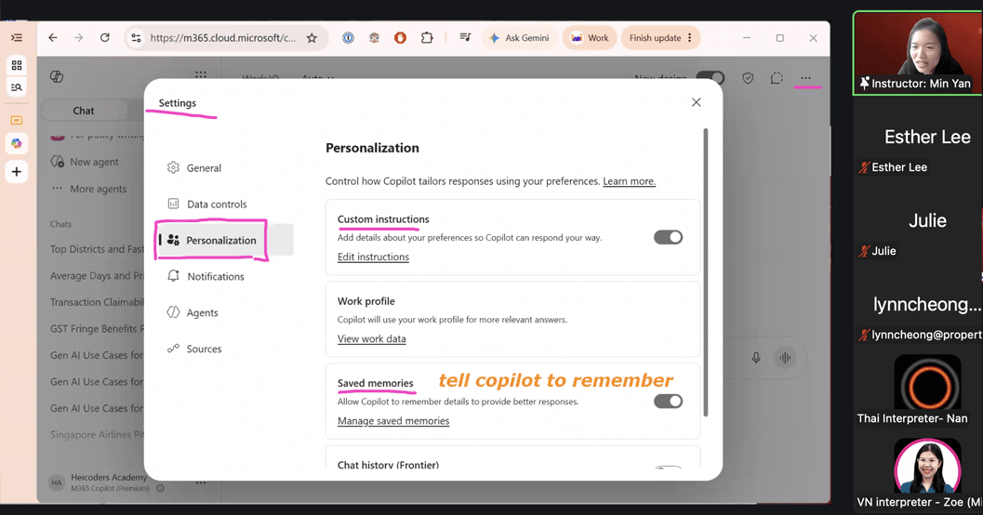Click the sidebar expand icon at top left
This screenshot has height=515, width=983.
click(17, 37)
